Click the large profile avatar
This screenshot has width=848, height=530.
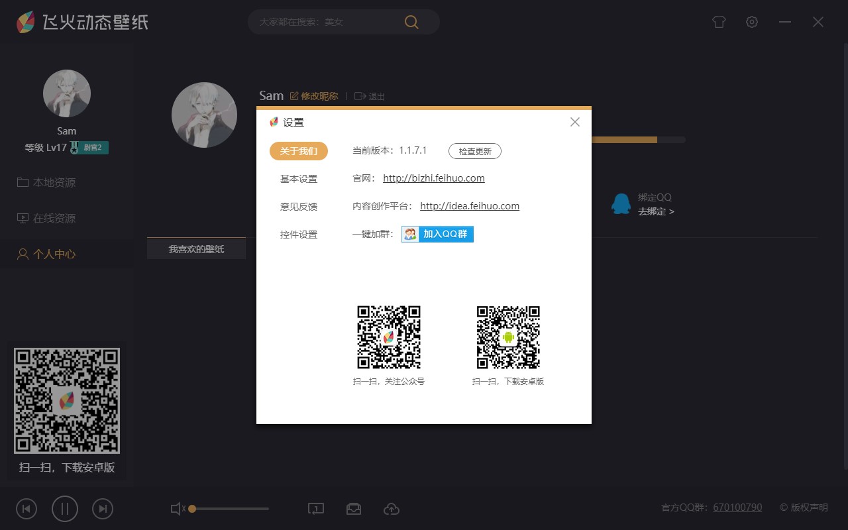tap(204, 115)
